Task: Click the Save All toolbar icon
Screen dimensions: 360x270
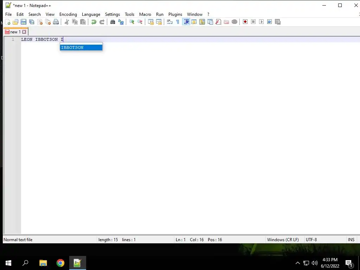Action: point(32,22)
